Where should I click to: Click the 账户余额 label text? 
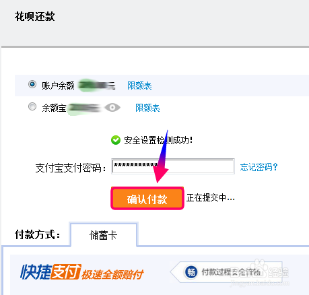(x=58, y=86)
